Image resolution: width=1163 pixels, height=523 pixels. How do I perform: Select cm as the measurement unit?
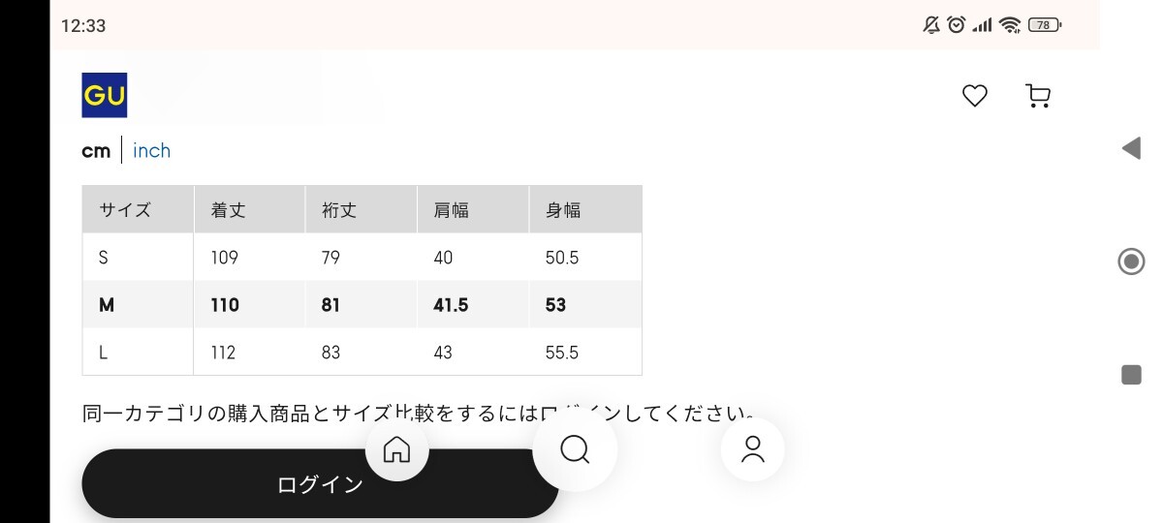(96, 150)
